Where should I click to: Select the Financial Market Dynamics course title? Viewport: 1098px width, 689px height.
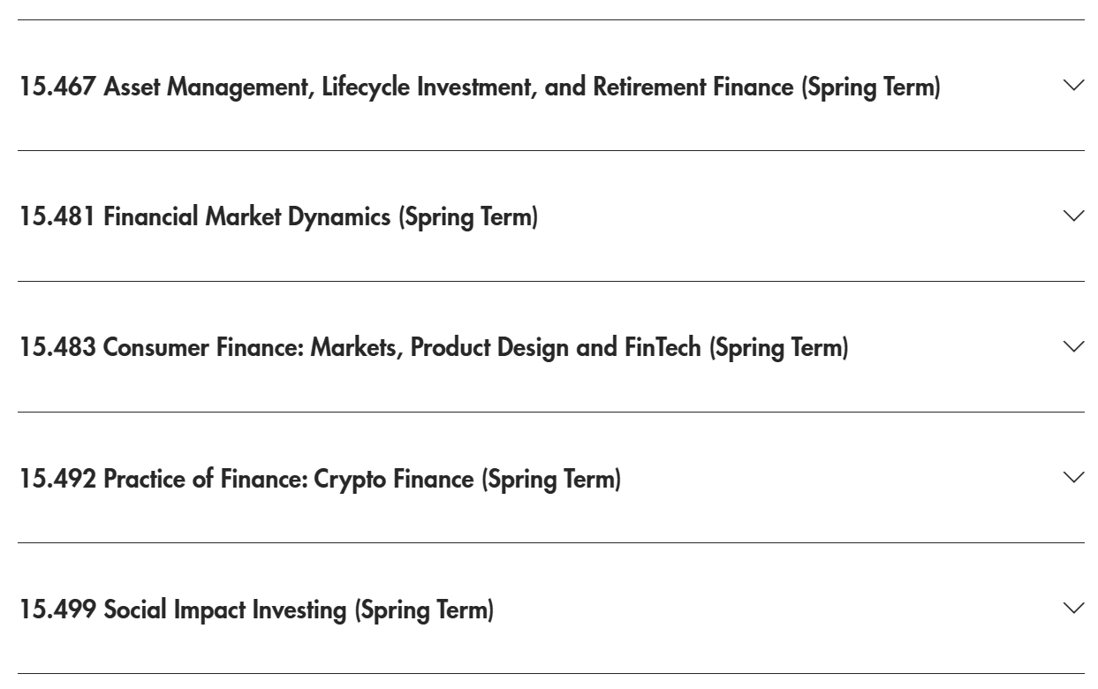pyautogui.click(x=247, y=218)
